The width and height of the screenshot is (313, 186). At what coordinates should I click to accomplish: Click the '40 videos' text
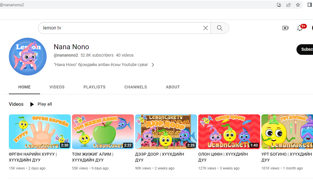tap(125, 55)
